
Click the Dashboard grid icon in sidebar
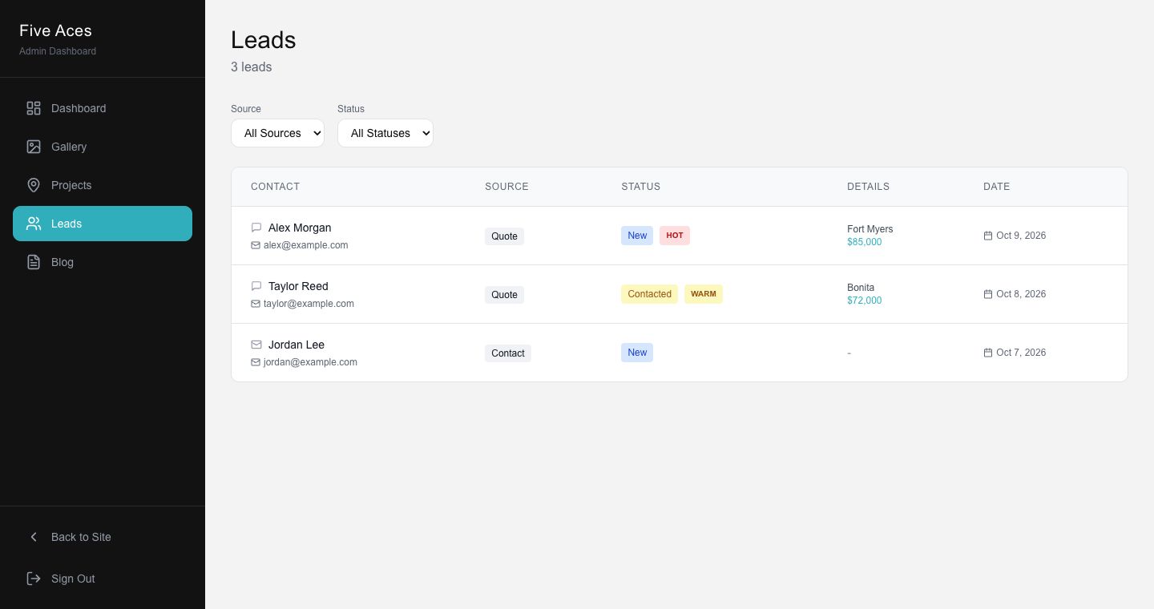pos(34,108)
